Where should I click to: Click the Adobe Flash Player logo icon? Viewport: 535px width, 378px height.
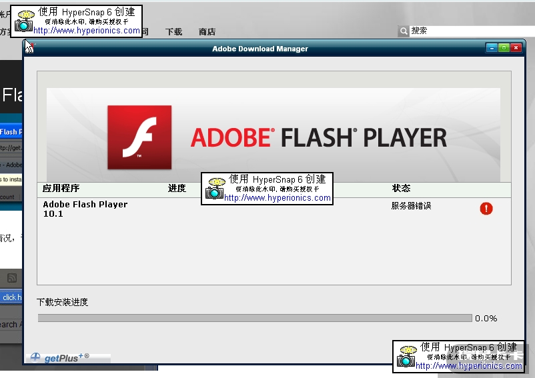tap(139, 137)
